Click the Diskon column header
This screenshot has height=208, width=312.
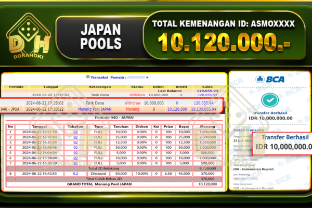tap(142, 126)
